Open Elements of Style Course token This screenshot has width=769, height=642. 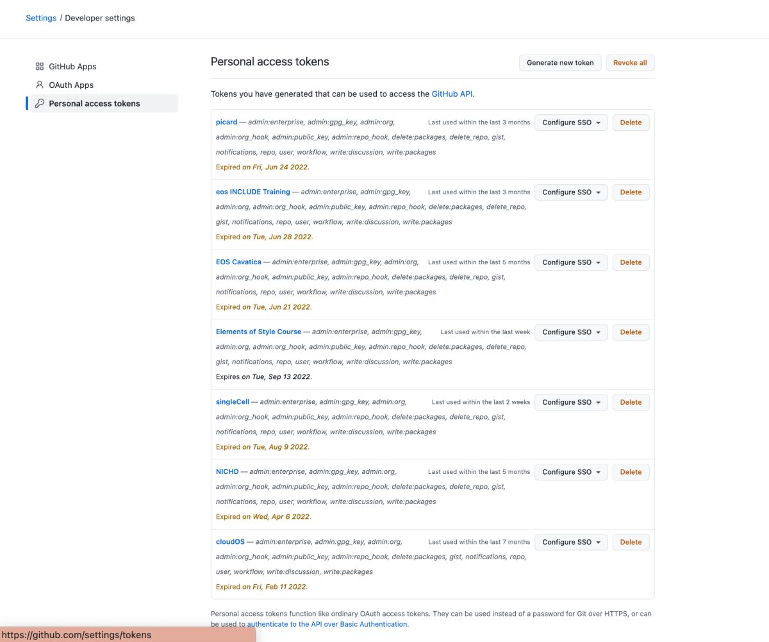coord(258,332)
